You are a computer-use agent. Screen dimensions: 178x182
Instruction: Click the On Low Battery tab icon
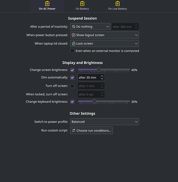point(118,4)
